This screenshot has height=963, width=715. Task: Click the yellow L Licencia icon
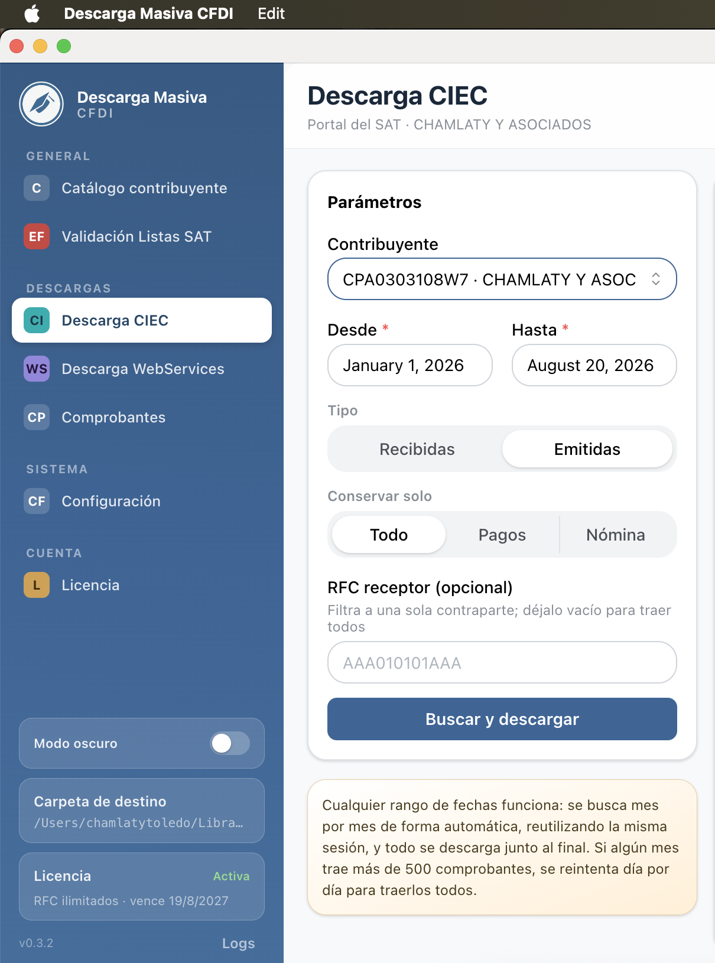pyautogui.click(x=37, y=585)
